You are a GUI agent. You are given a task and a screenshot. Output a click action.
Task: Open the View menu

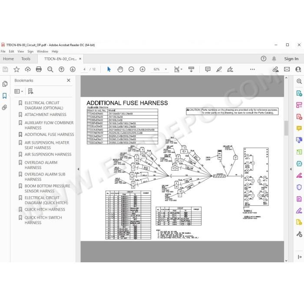coord(21,51)
